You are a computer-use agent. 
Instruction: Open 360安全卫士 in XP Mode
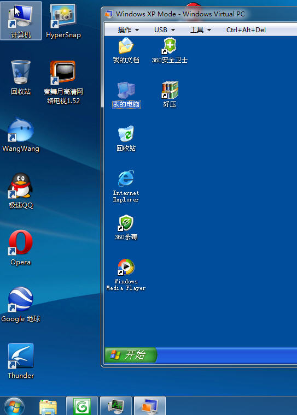(170, 50)
